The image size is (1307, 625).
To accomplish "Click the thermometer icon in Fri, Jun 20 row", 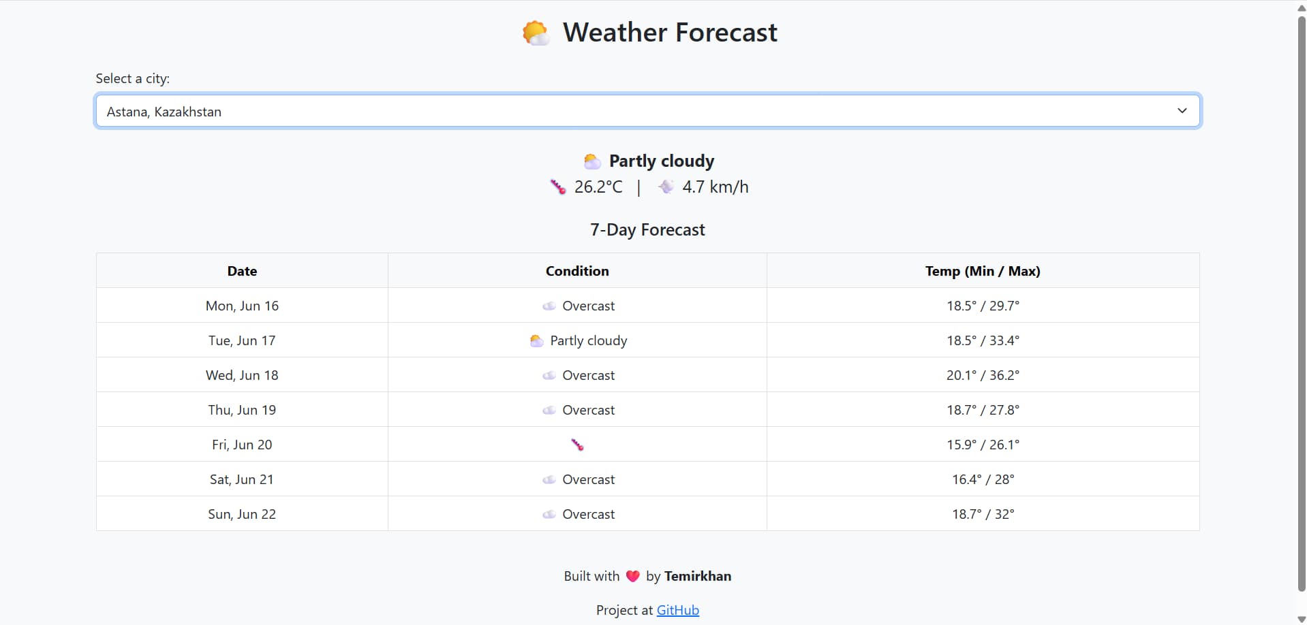I will pyautogui.click(x=577, y=445).
